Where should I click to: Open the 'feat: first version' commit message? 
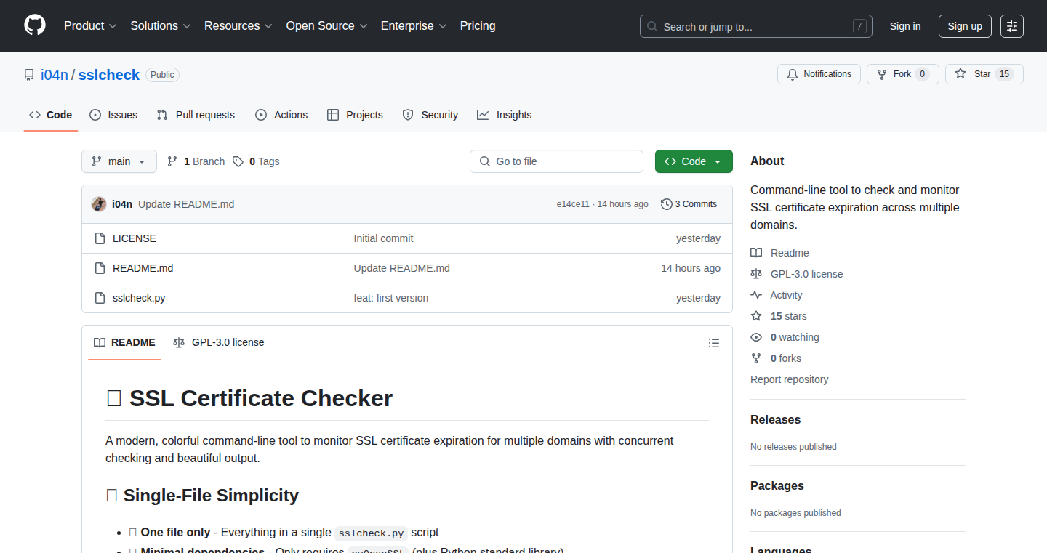click(391, 298)
